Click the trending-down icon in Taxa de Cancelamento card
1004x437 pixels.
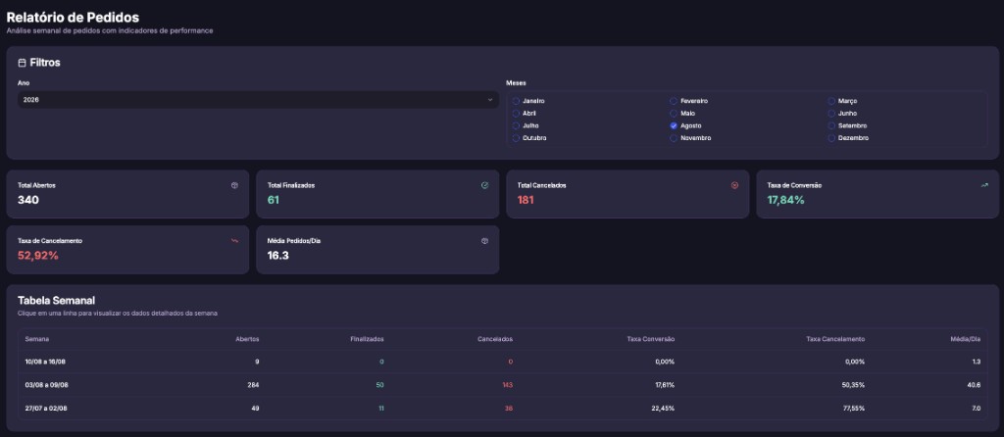coord(234,241)
